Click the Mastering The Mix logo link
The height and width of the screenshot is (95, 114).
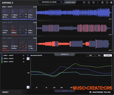tap(100, 92)
